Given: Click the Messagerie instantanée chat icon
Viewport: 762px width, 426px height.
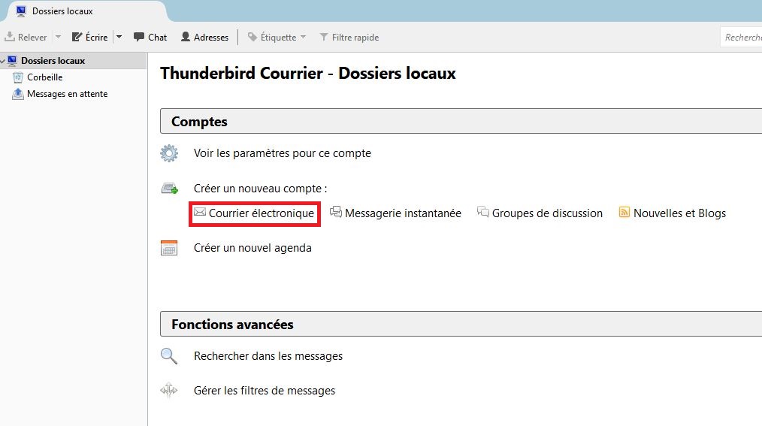Looking at the screenshot, I should (336, 213).
